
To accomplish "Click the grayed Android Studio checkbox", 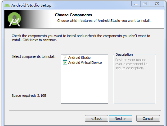I will pyautogui.click(x=65, y=57).
